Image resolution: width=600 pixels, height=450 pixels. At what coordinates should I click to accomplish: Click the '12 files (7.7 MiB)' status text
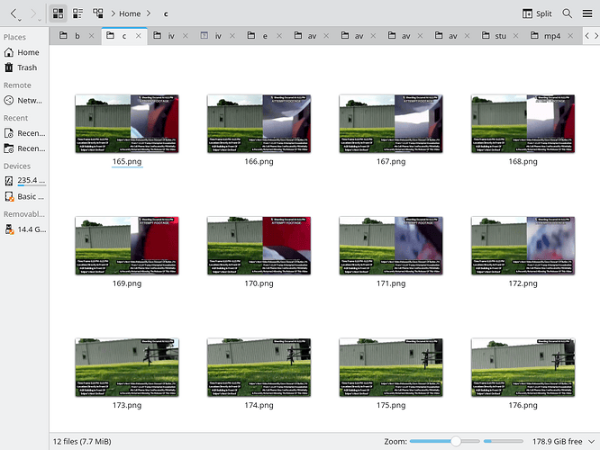[82, 442]
